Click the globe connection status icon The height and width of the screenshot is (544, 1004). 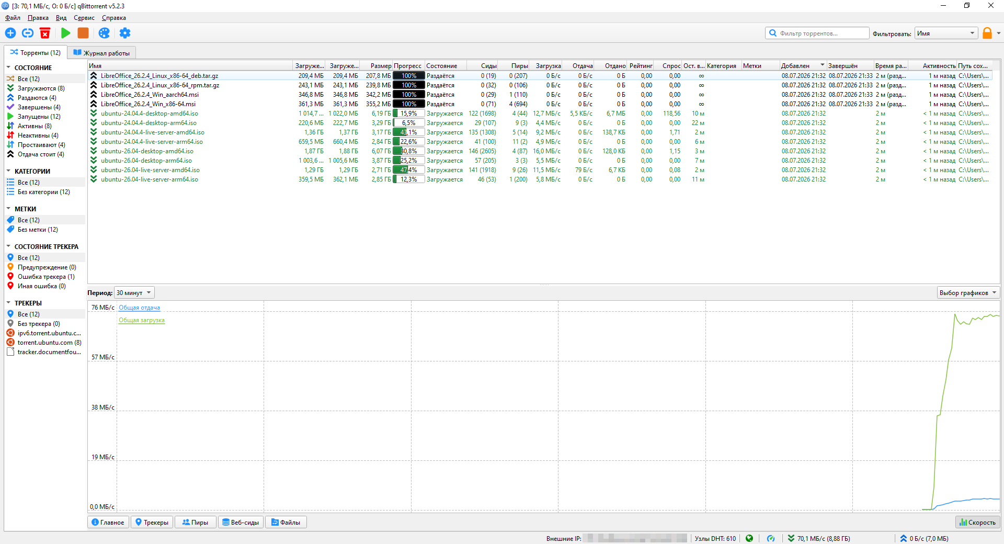pyautogui.click(x=749, y=538)
